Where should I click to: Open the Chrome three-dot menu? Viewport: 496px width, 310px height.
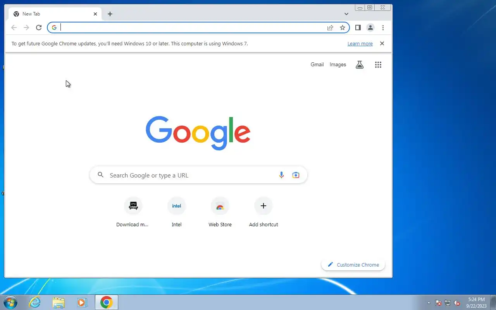click(x=383, y=28)
